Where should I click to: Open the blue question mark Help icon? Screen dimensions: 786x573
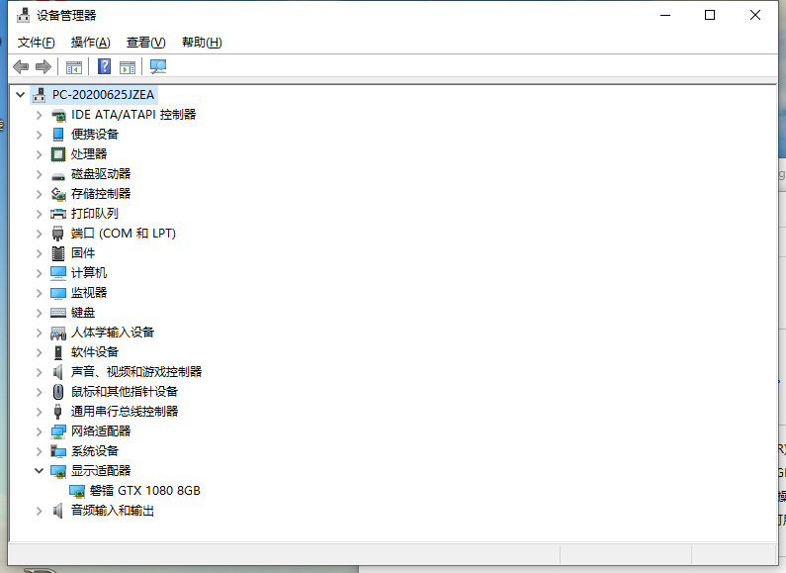point(104,66)
